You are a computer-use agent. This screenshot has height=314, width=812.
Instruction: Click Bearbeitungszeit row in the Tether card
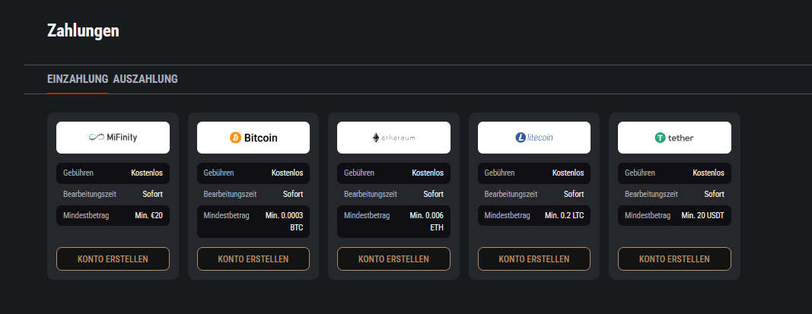coord(674,194)
